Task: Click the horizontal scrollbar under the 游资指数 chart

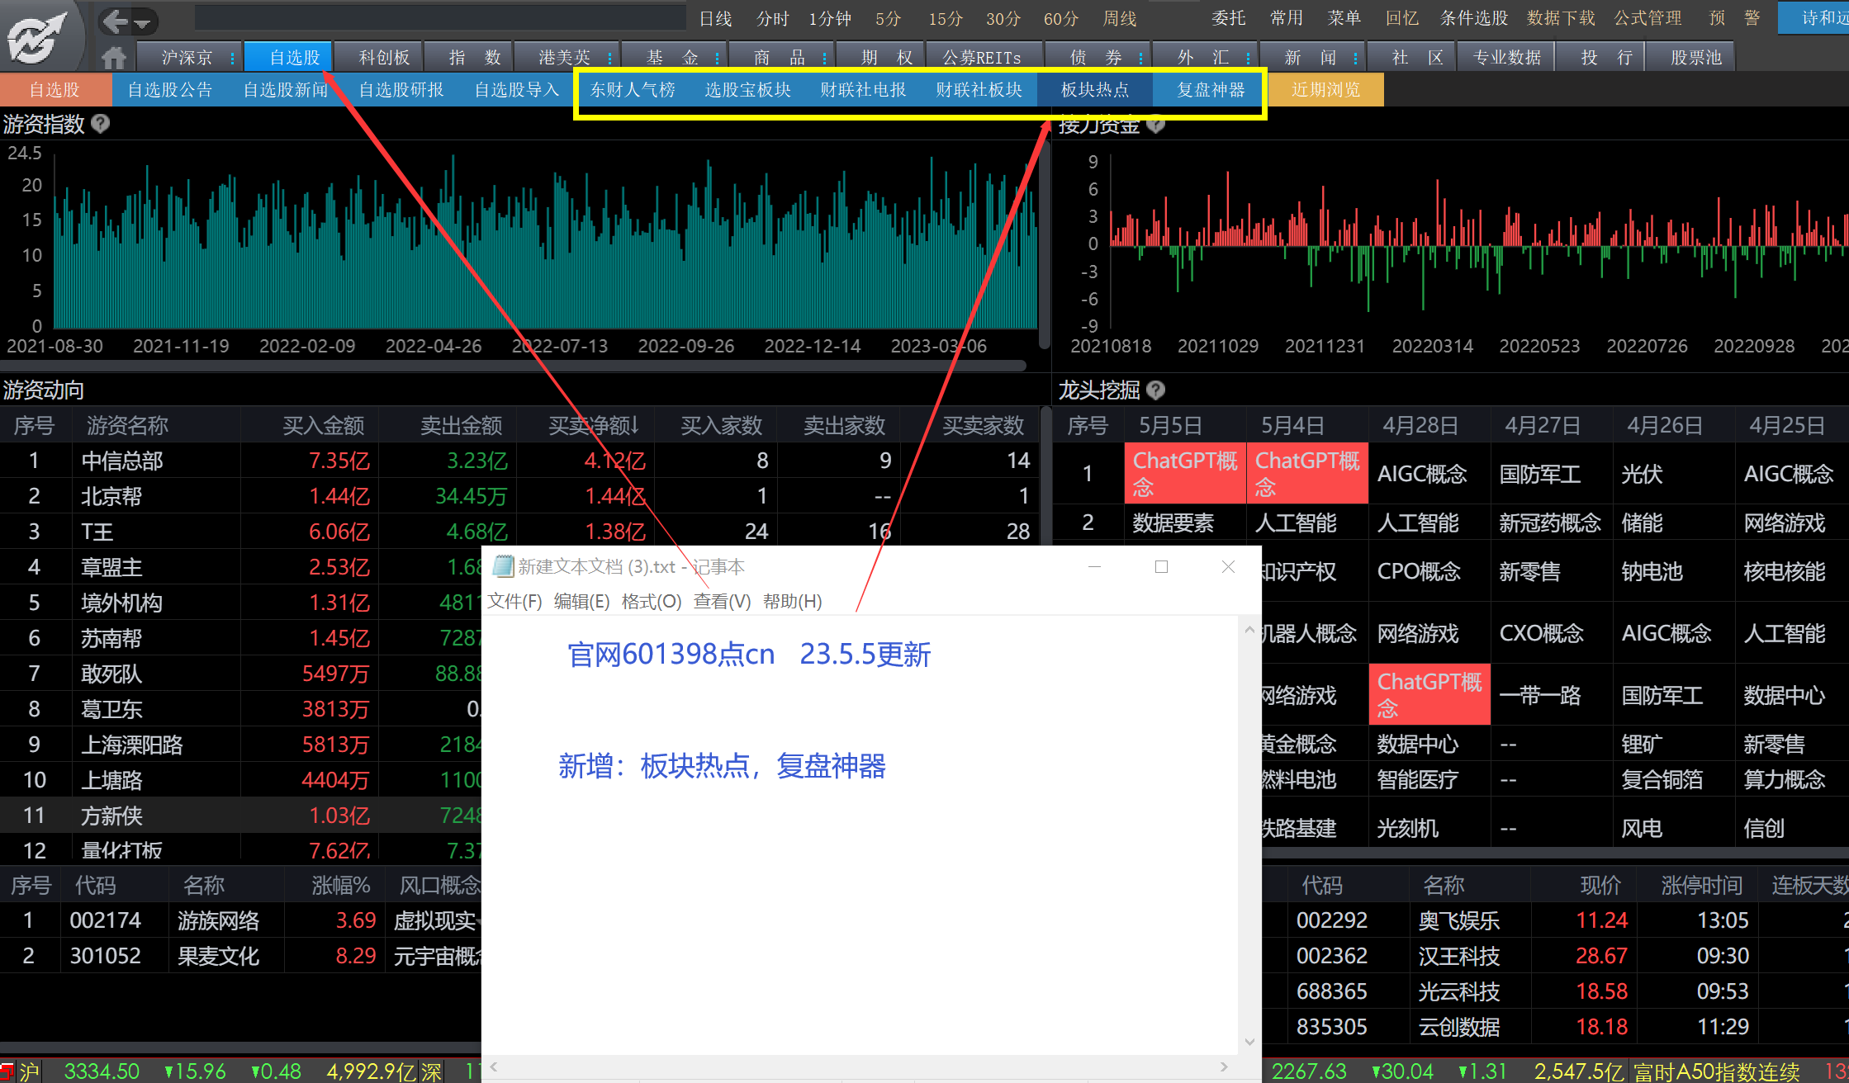Action: (512, 365)
